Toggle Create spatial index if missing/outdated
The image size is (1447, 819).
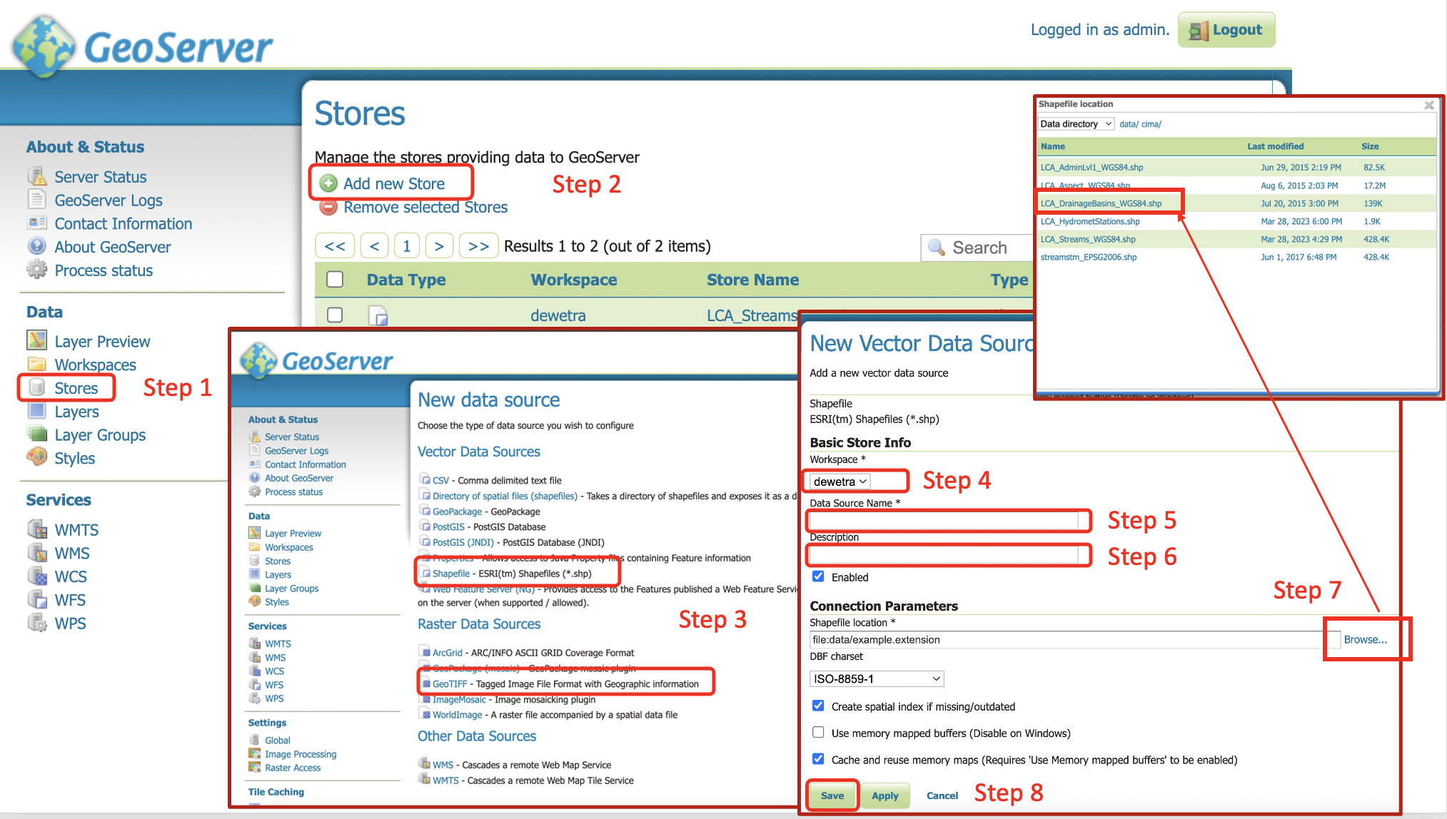tap(818, 706)
